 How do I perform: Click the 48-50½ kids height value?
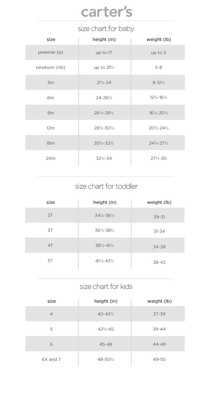coord(105,359)
